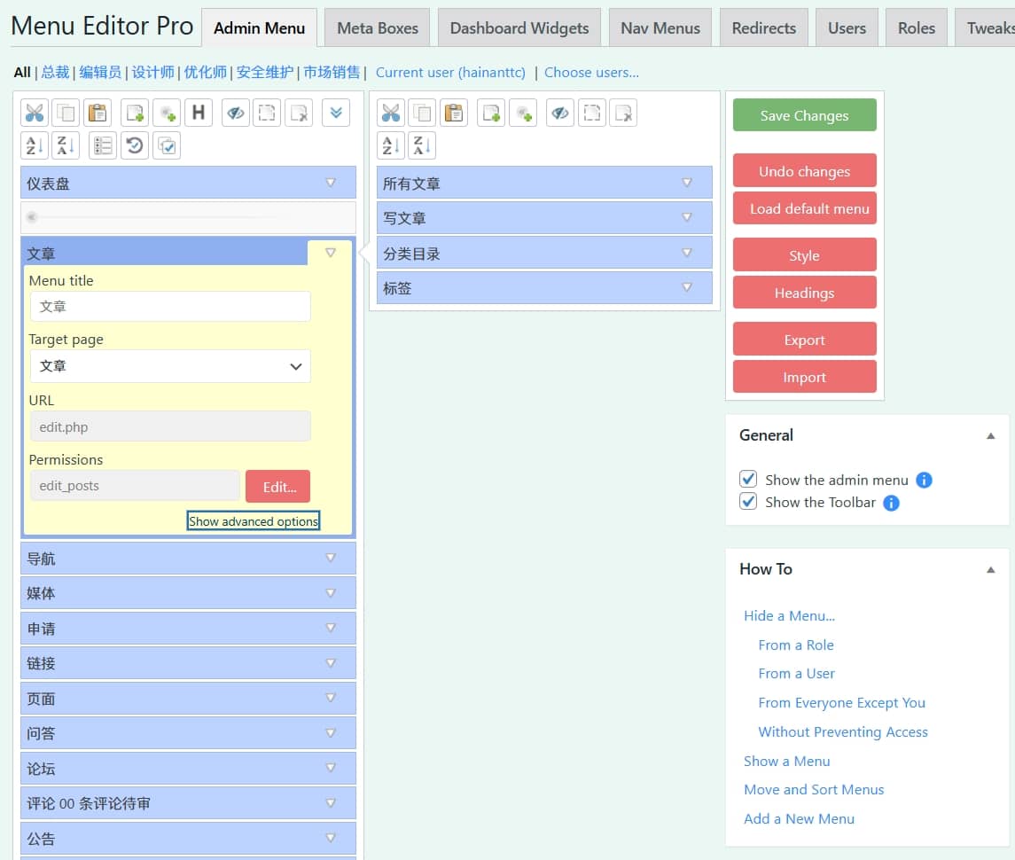1015x860 pixels.
Task: Sort top-level menus in ascending A-Z order
Action: 35,145
